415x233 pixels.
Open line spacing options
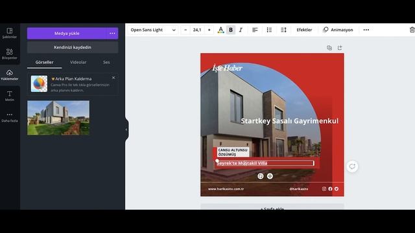pyautogui.click(x=283, y=30)
